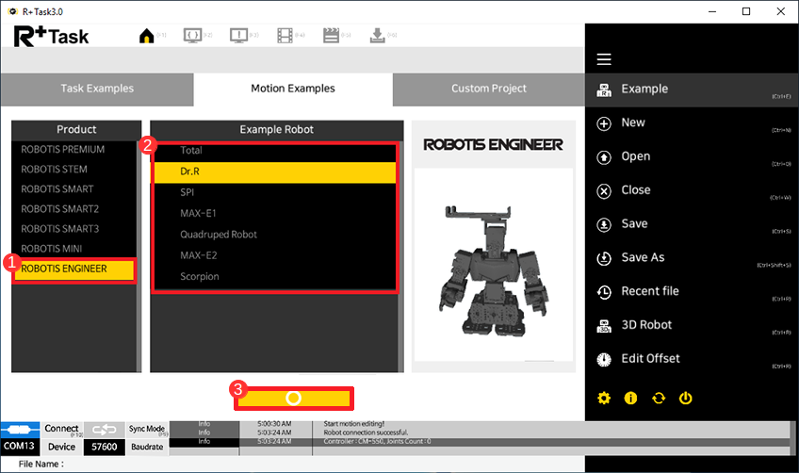Click the download icon in top toolbar
The height and width of the screenshot is (473, 799).
click(x=377, y=36)
